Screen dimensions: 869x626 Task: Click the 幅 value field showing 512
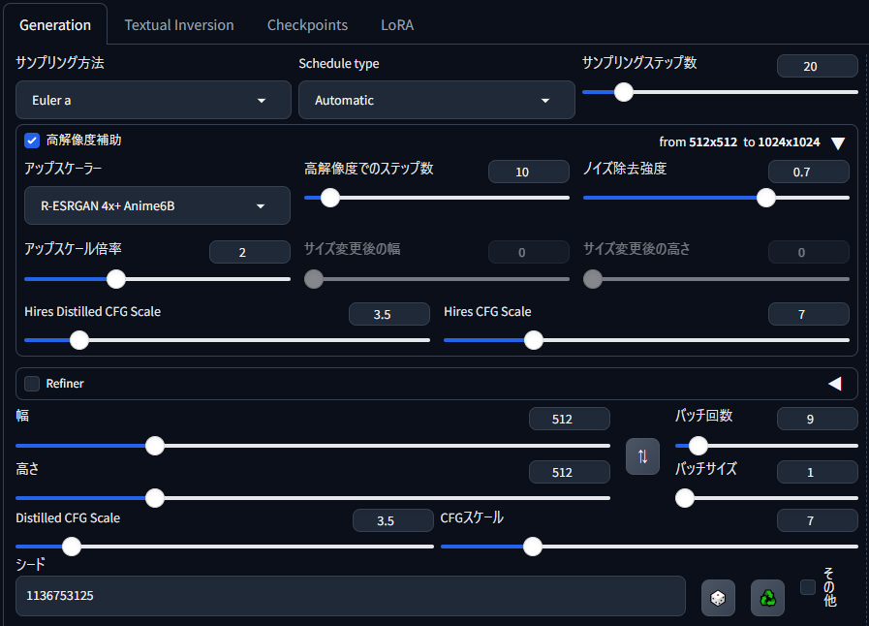pos(570,420)
